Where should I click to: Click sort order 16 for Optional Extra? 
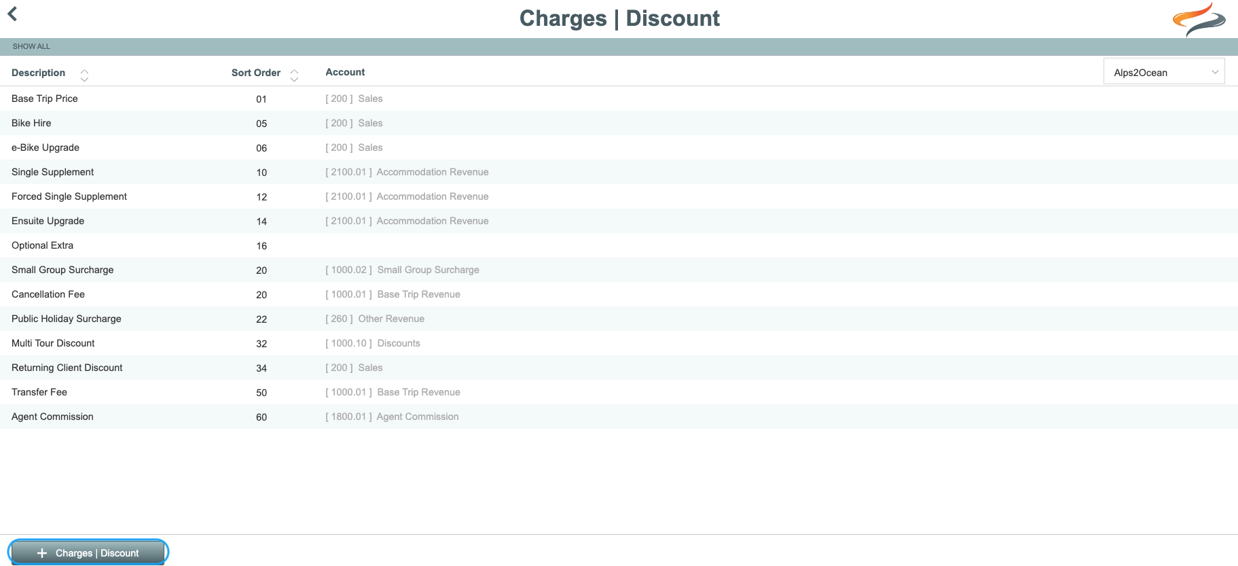pyautogui.click(x=261, y=246)
